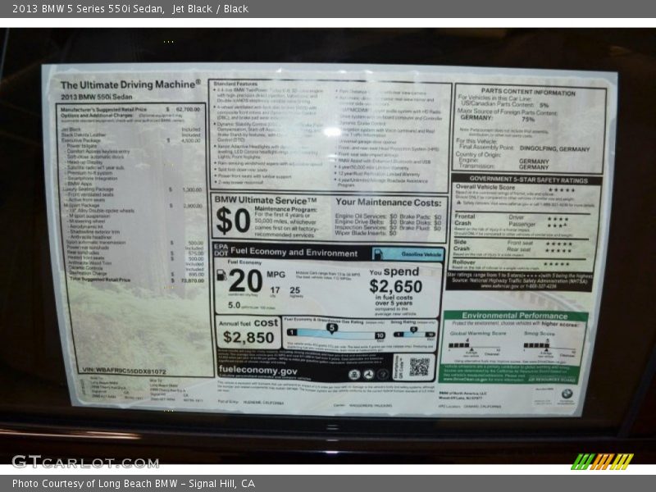Click 'Environmental Performance' green heading
The width and height of the screenshot is (656, 492).
coord(515,316)
